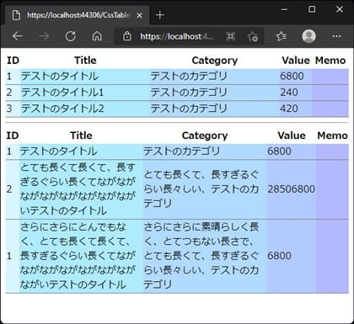This screenshot has width=354, height=324.
Task: Click the value 420 in the first table
Action: tap(289, 109)
